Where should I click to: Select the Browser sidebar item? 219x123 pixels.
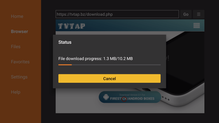19,31
